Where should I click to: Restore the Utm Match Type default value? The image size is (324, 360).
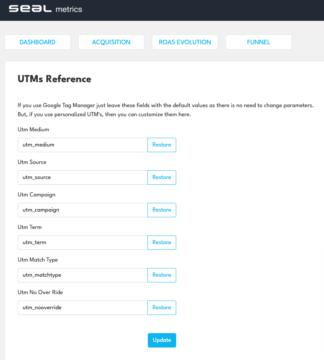pyautogui.click(x=161, y=275)
